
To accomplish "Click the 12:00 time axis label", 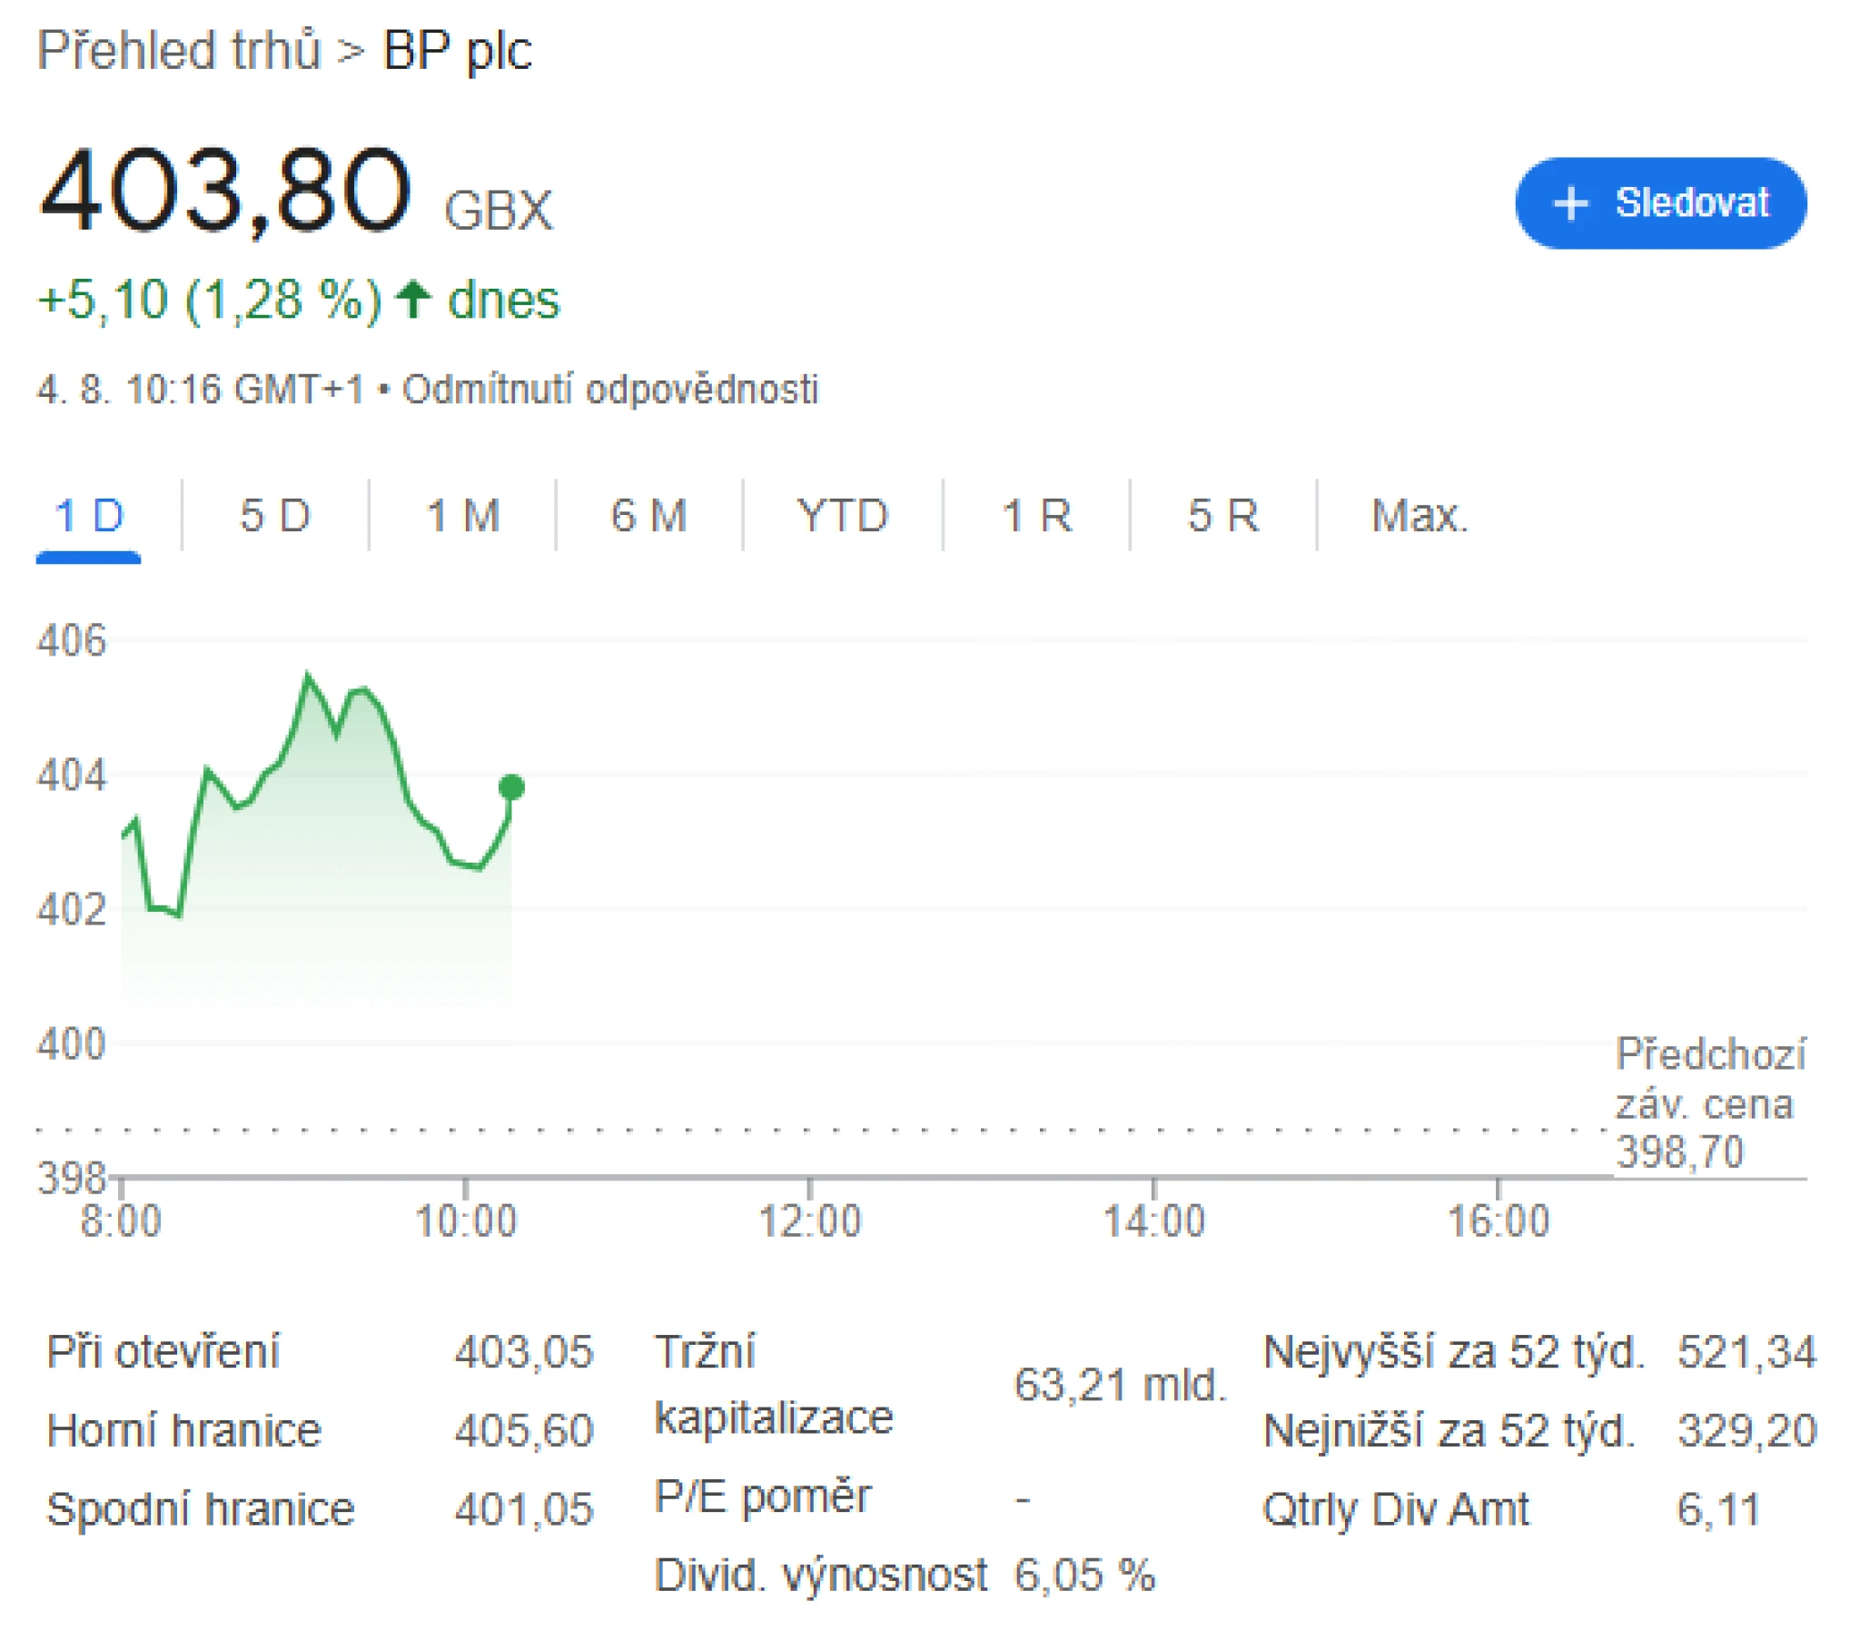I will click(810, 1220).
